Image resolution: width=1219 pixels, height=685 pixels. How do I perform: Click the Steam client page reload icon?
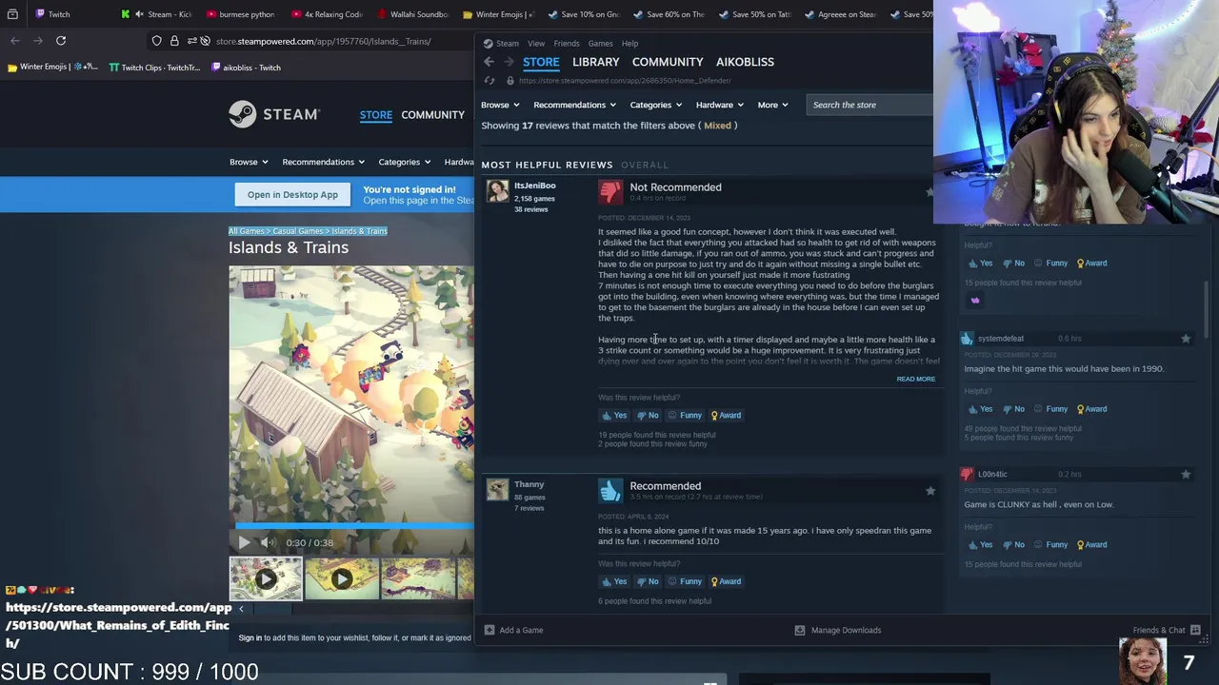click(490, 81)
